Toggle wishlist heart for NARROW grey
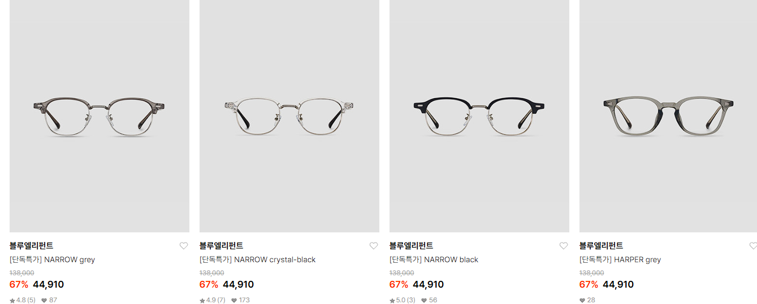Viewport: 757px width, 304px height. [x=184, y=246]
